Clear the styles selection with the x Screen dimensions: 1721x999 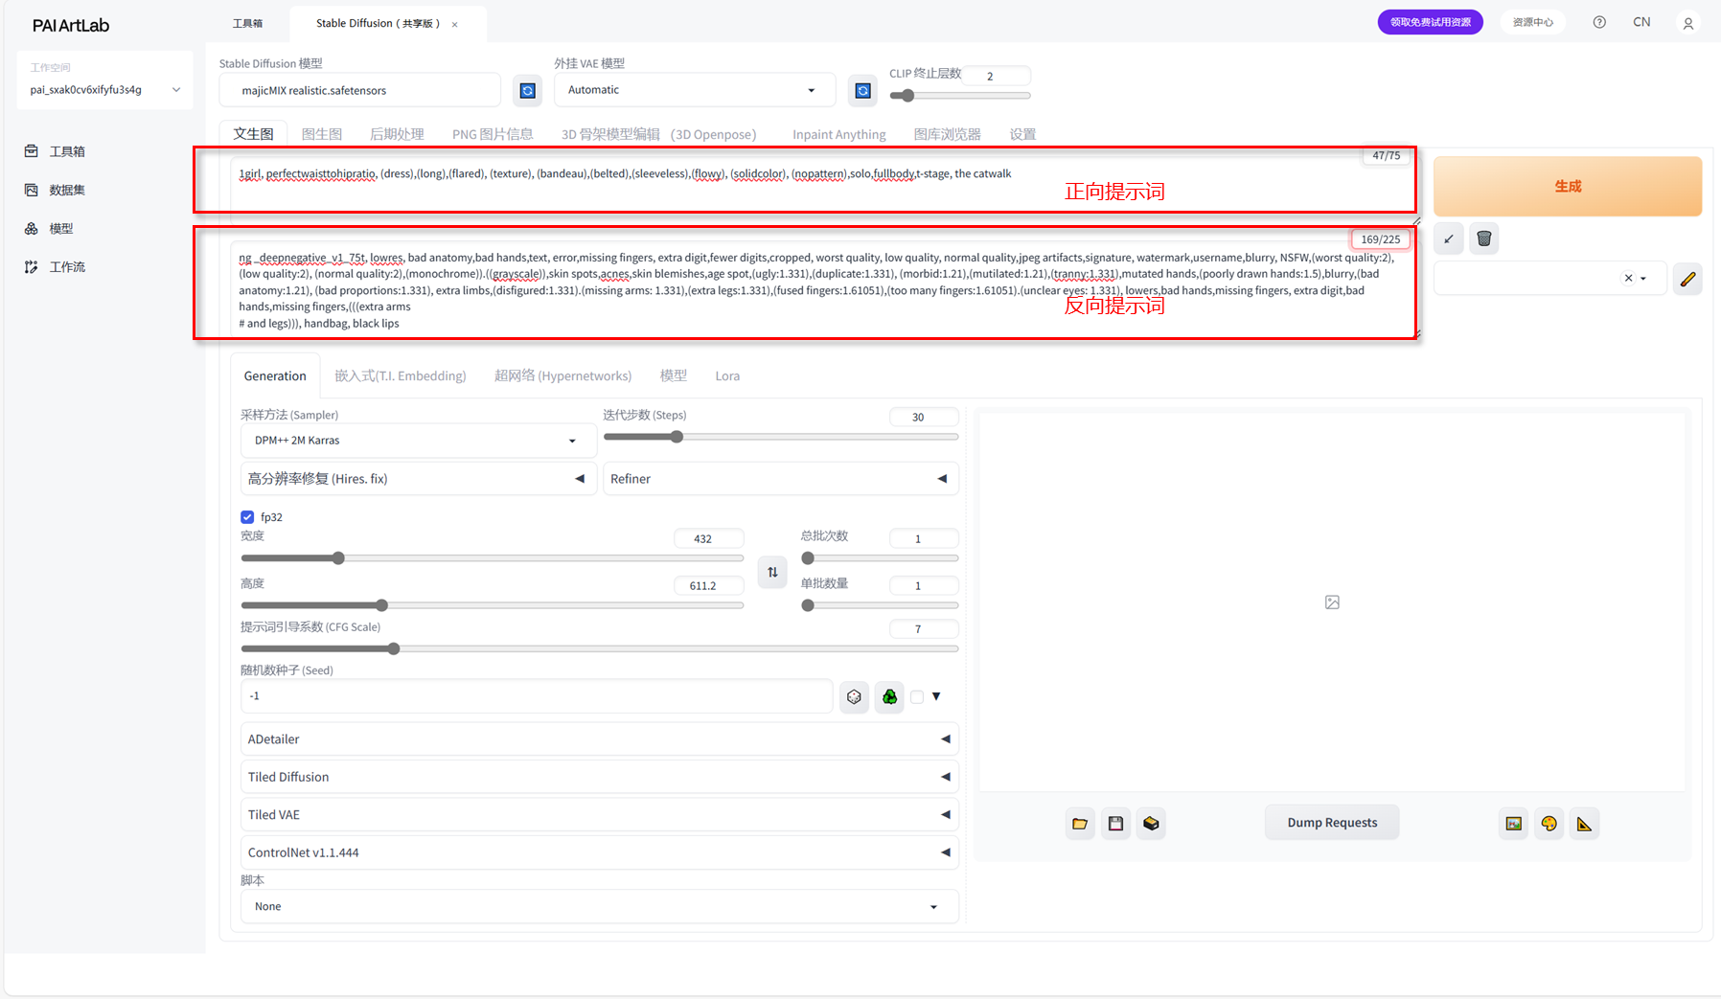[1628, 279]
